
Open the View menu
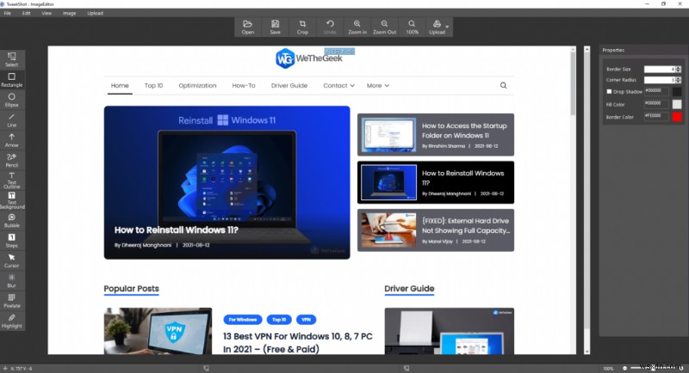47,13
